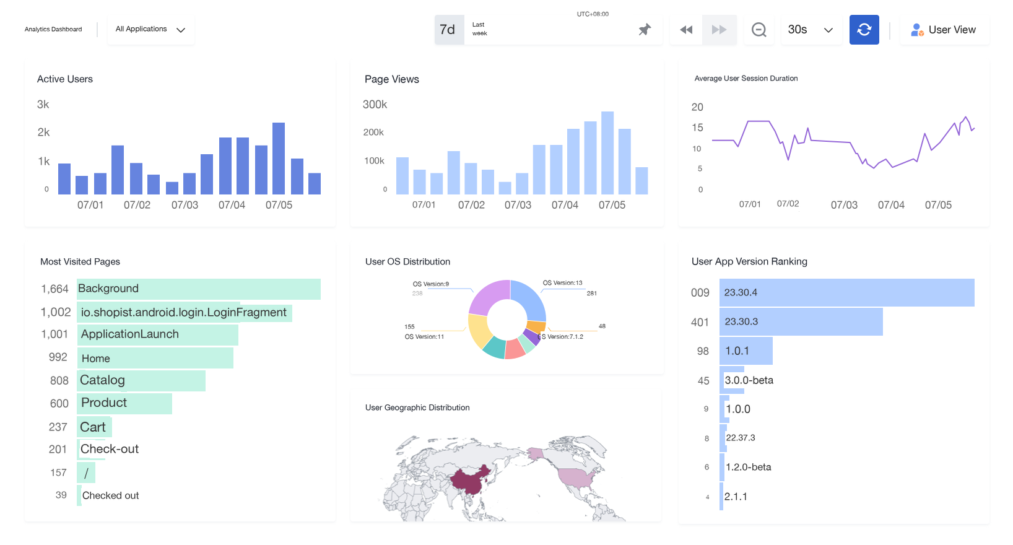Refresh dashboard with blue refresh icon
1013x545 pixels.
(x=864, y=30)
